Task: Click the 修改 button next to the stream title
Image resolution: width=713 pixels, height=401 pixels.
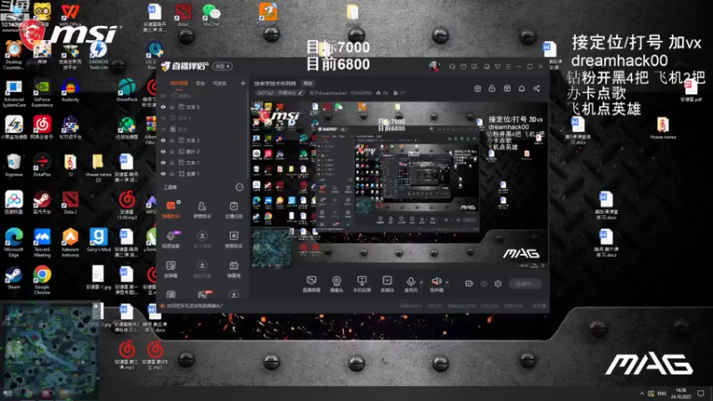Action: point(307,84)
